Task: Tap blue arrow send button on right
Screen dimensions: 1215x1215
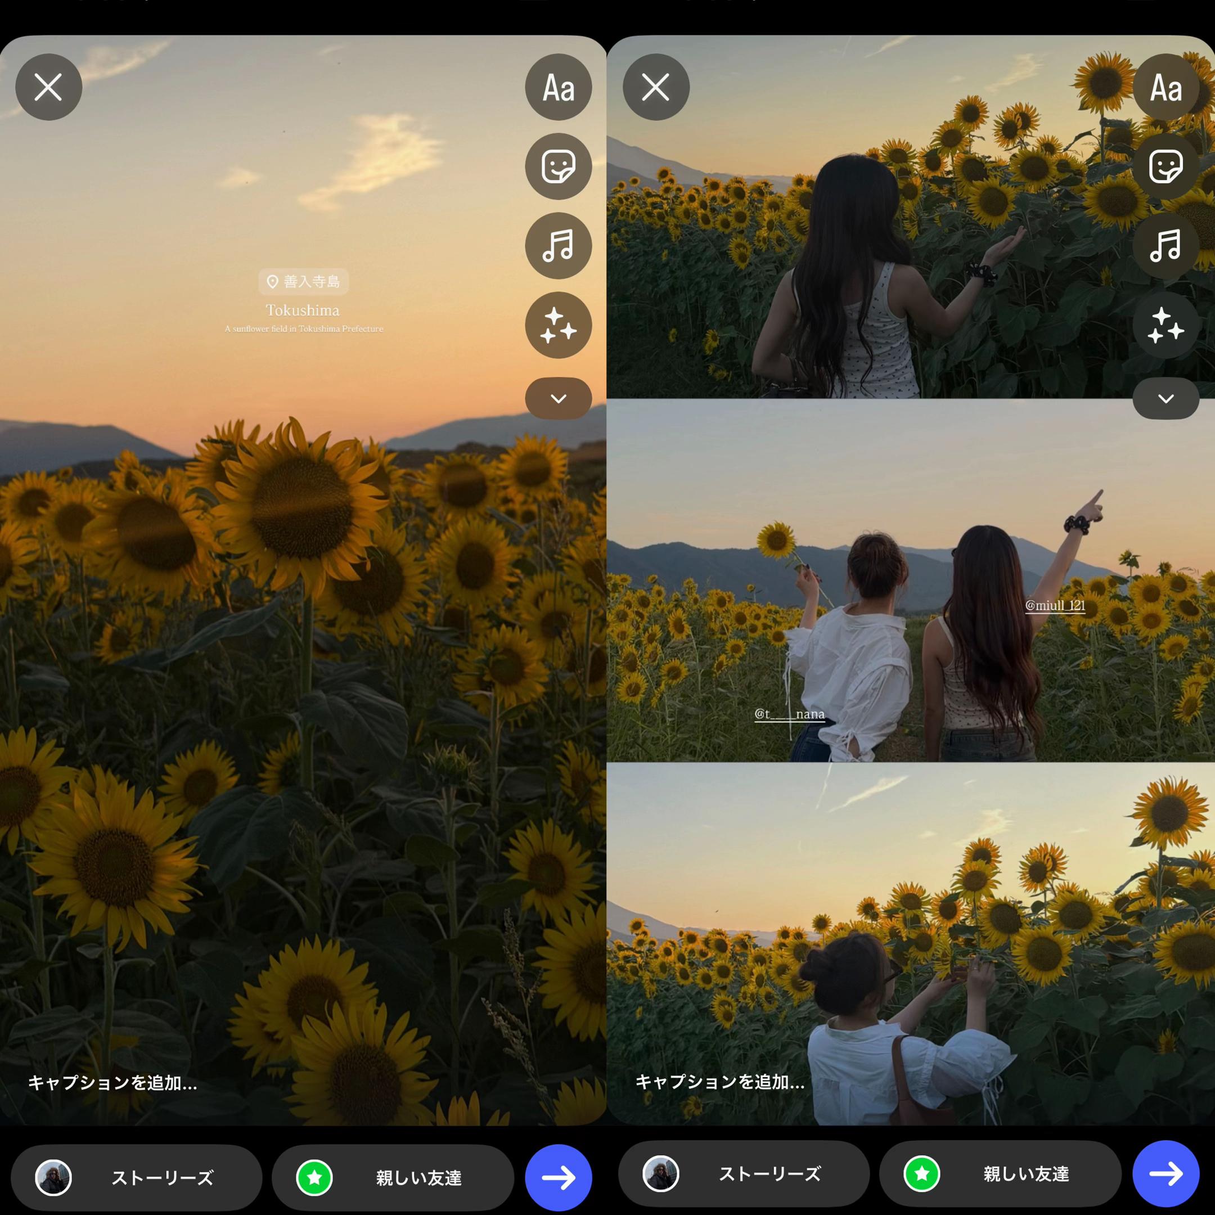Action: (1166, 1173)
